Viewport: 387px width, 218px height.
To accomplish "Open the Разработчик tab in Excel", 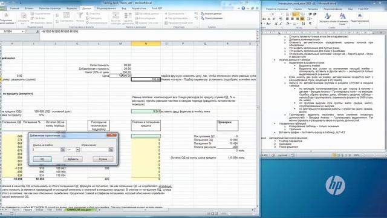I will coord(138,8).
